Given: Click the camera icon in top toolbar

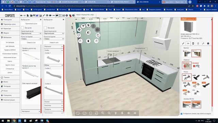Looking at the screenshot, I should click(x=50, y=15).
